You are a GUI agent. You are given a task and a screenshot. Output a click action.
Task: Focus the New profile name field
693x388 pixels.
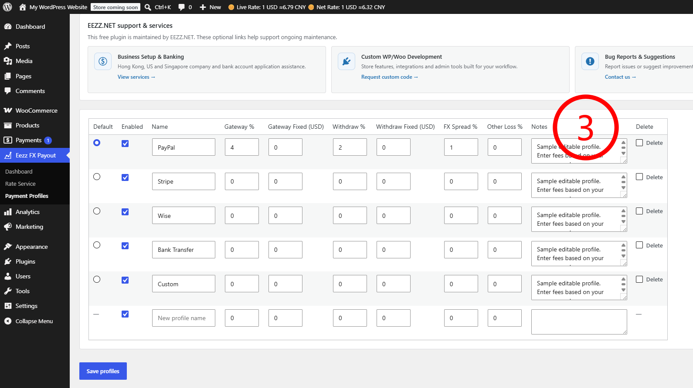(183, 318)
